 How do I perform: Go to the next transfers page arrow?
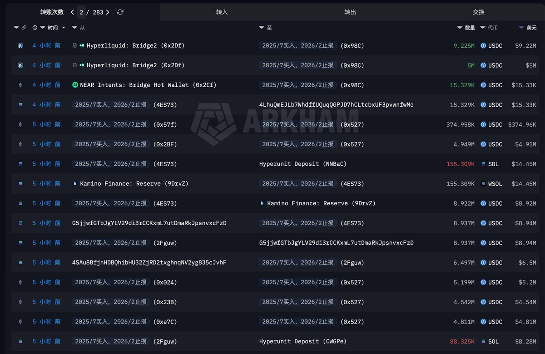click(108, 12)
